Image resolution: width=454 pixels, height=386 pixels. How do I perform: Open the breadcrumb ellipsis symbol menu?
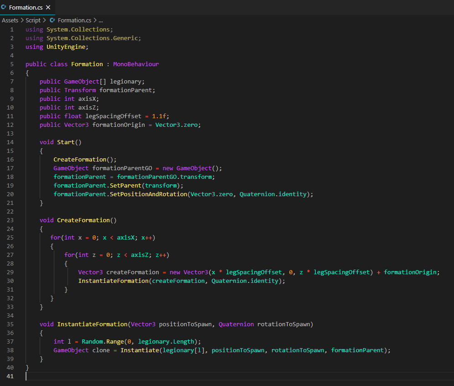(x=100, y=20)
